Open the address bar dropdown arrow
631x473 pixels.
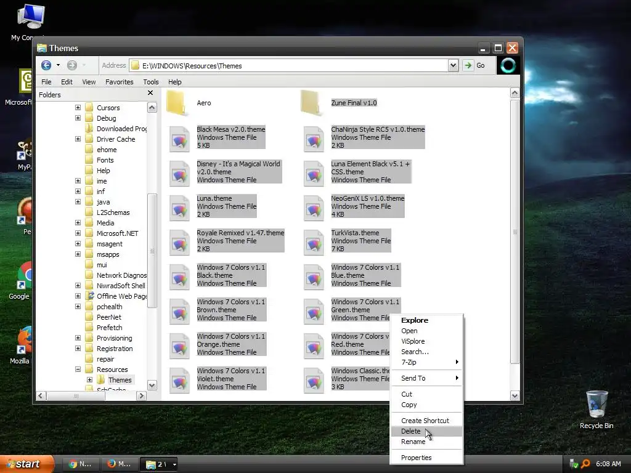tap(453, 65)
